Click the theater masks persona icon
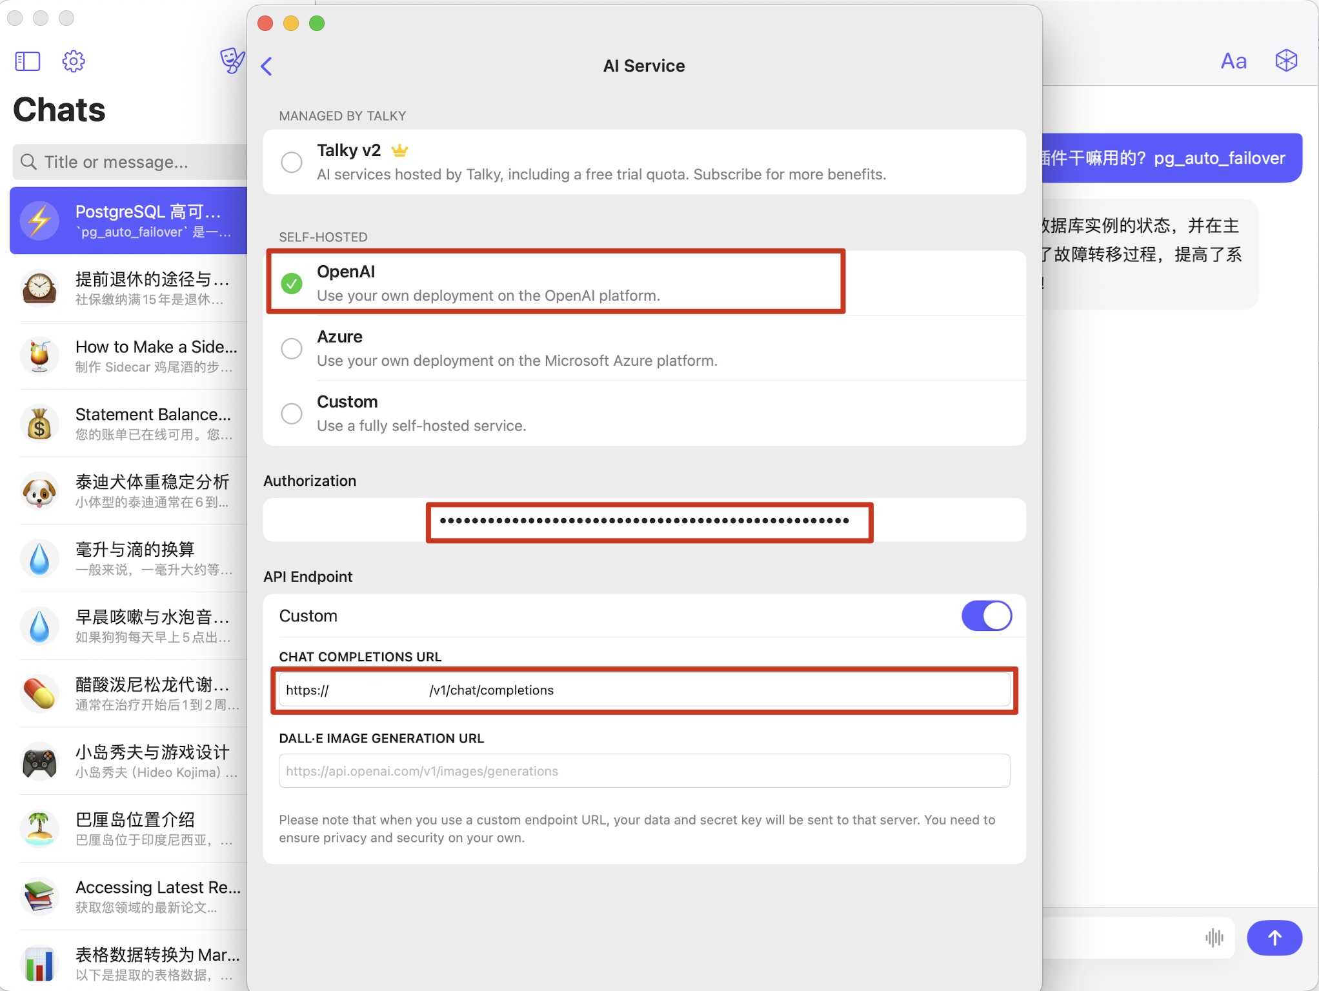 click(x=232, y=61)
